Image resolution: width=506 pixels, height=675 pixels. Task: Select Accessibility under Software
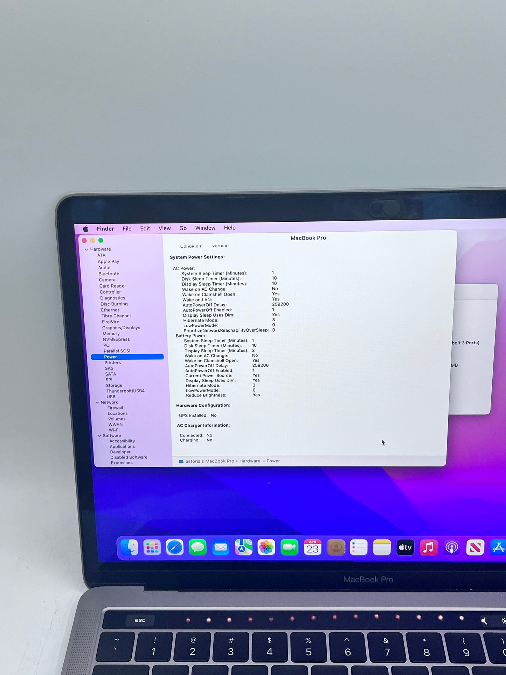tap(122, 441)
